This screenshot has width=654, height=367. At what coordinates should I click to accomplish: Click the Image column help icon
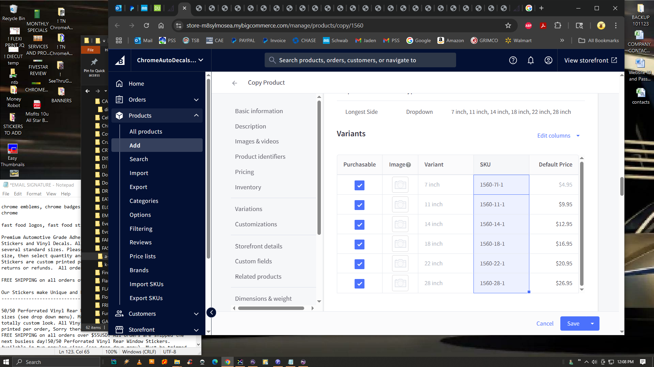[408, 165]
